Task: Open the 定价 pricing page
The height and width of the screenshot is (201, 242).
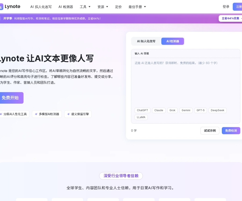Action: click(118, 7)
